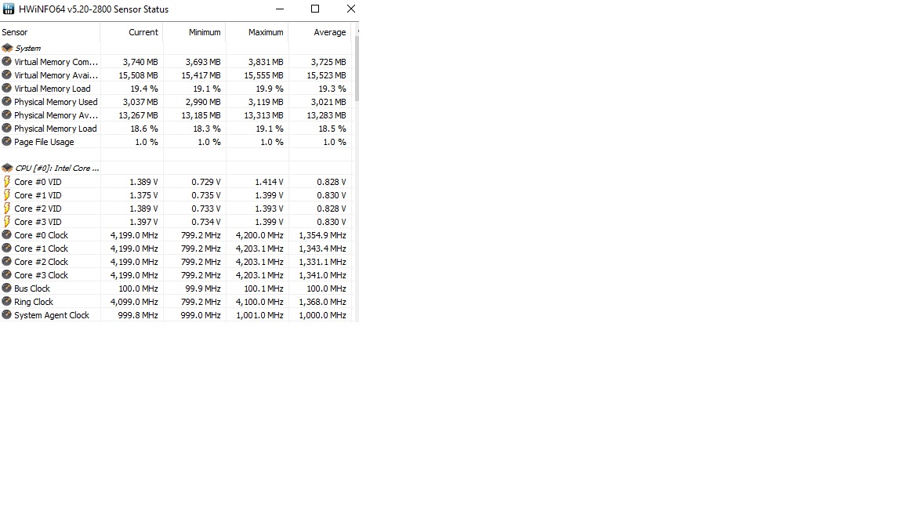Click Ring Clock current 4,099.0 MHz
The image size is (903, 508).
click(x=133, y=302)
